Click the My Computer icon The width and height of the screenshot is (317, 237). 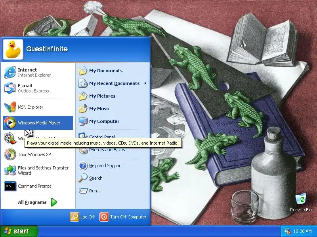pos(83,121)
